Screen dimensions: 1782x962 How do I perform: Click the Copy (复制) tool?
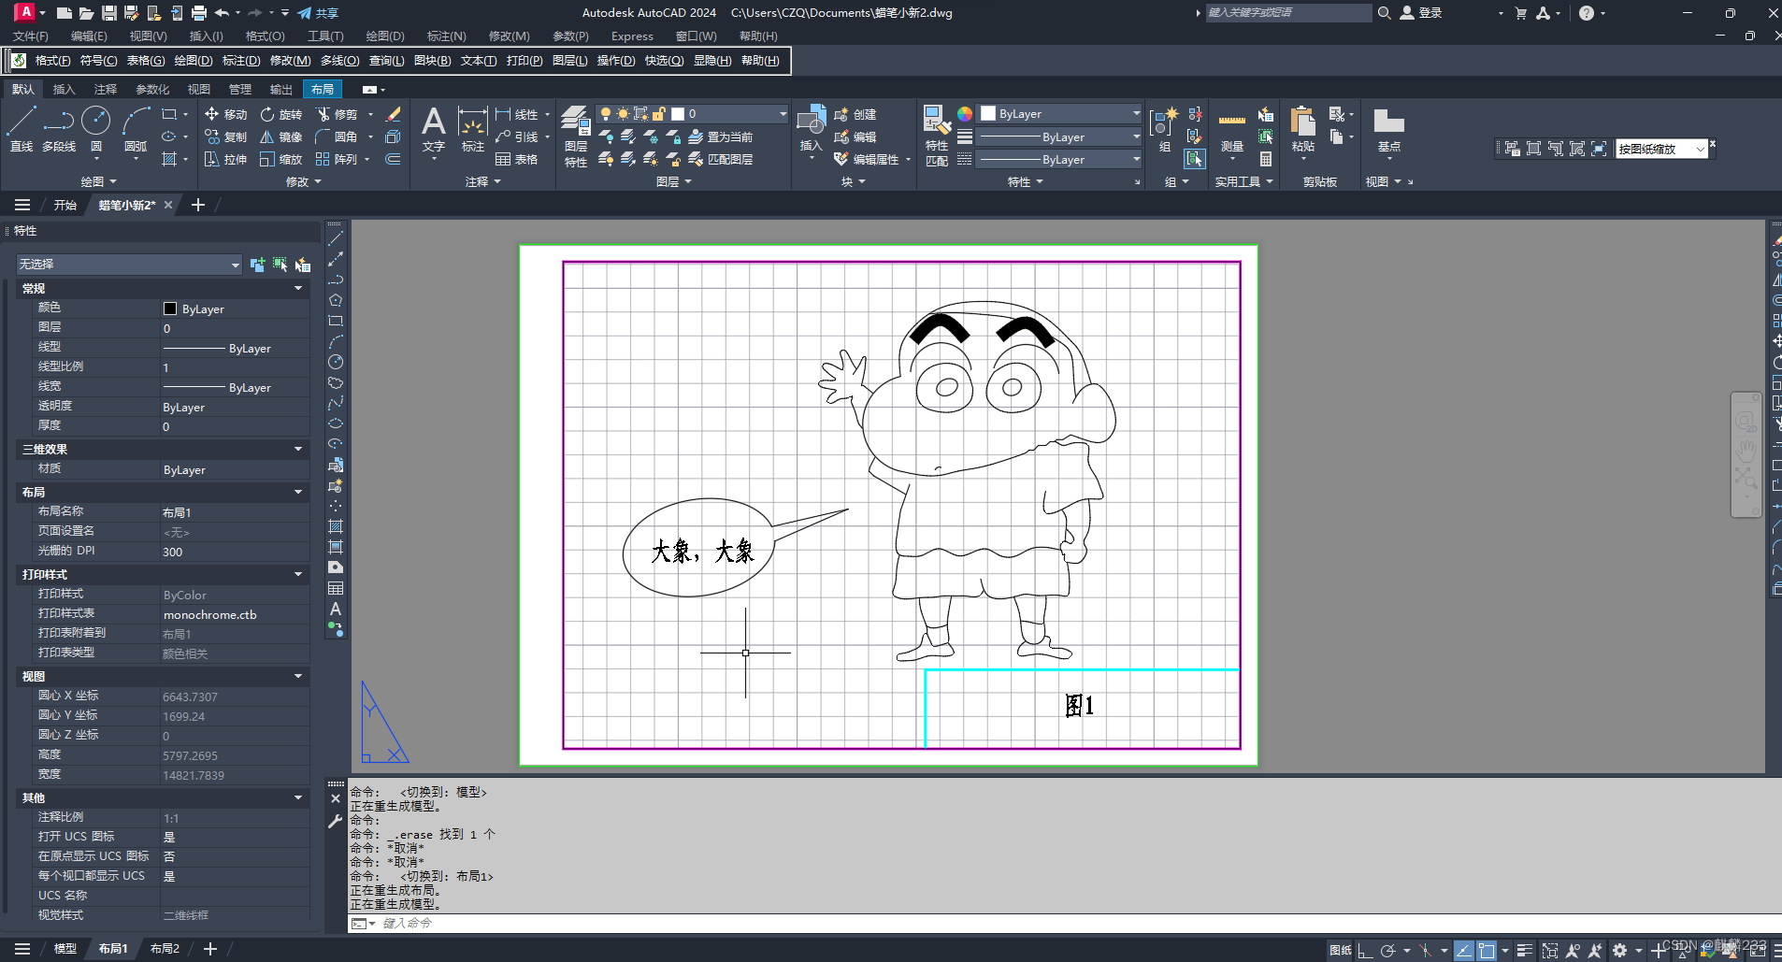click(225, 136)
